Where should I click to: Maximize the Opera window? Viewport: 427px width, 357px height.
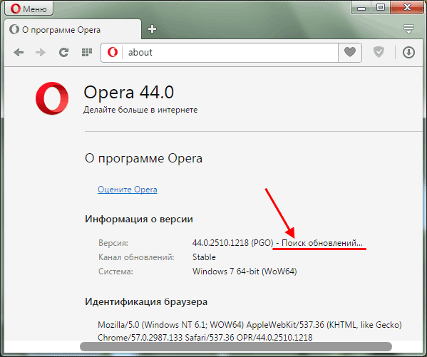point(381,7)
